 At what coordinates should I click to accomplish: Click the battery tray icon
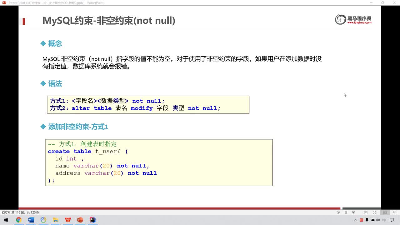[372, 220]
